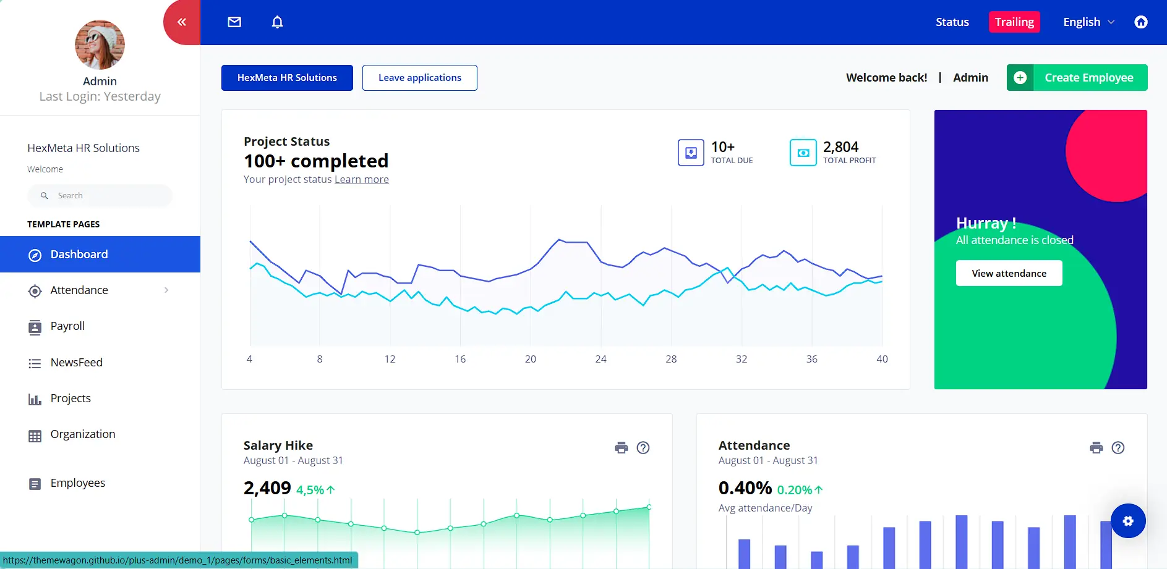Click the sidebar Search field
Screen dimensions: 1167x569
[x=105, y=196]
